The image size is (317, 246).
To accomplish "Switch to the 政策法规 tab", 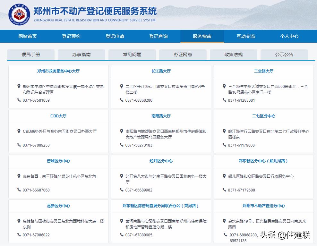I will click(x=234, y=55).
